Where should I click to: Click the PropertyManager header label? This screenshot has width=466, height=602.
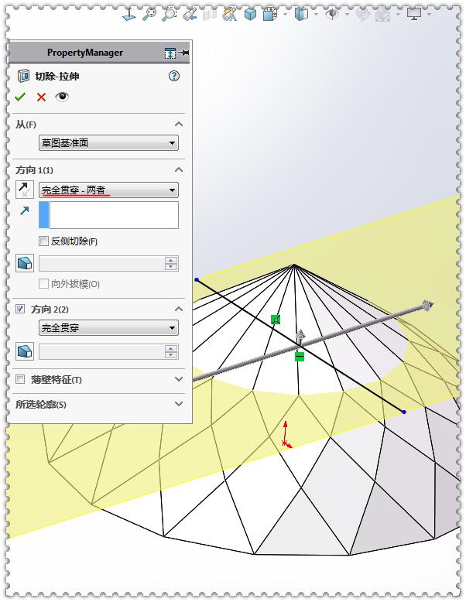pos(85,53)
